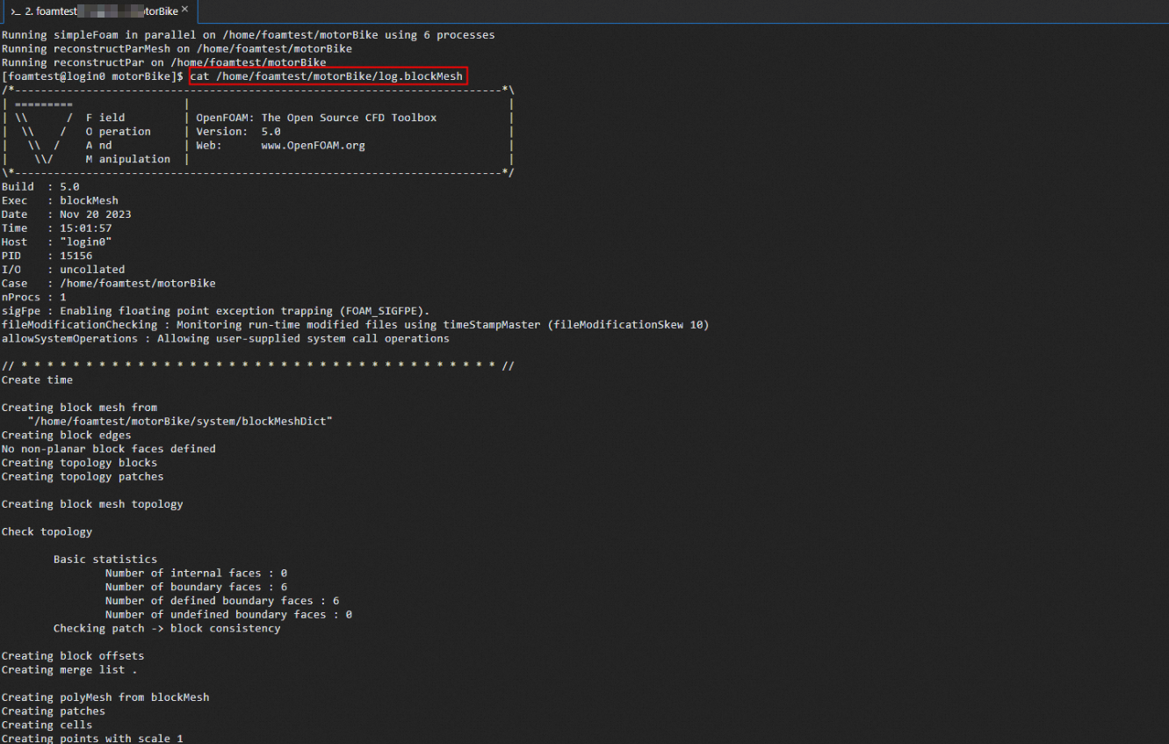This screenshot has width=1169, height=744.
Task: Click the 'Running reconstructPar on' line
Action: tap(164, 63)
